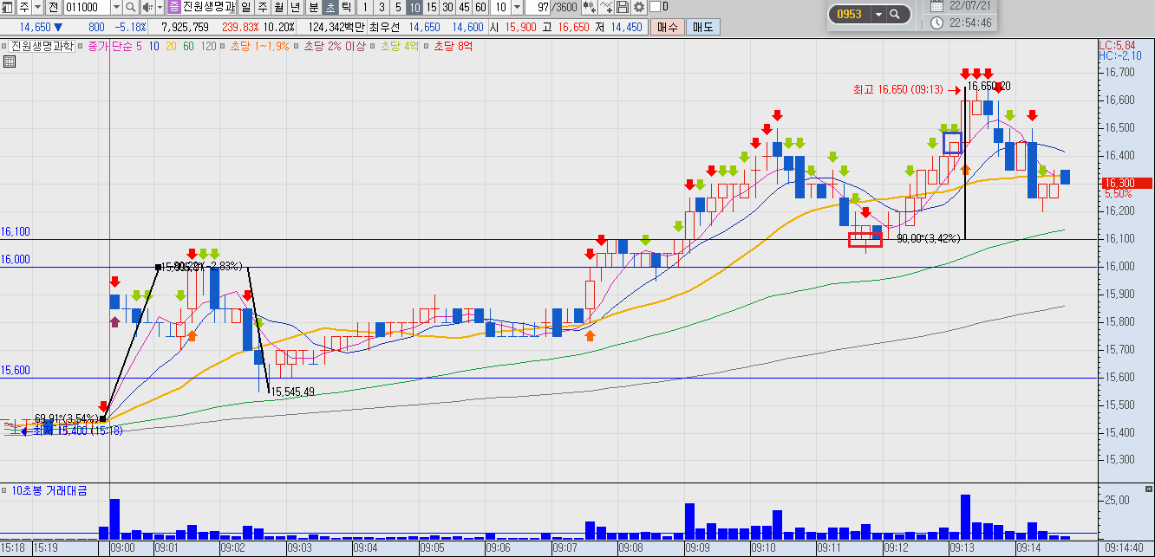The image size is (1155, 557).
Task: Click the 매도 sell button
Action: point(702,27)
